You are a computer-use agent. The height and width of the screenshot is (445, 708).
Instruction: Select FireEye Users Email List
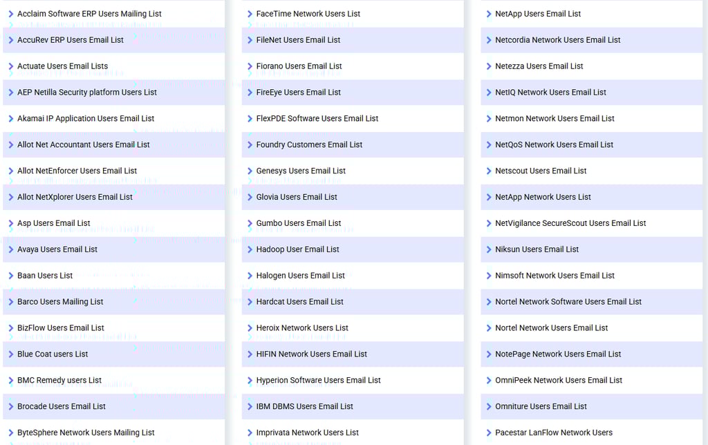pyautogui.click(x=299, y=93)
